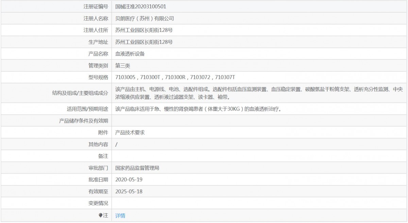Image resolution: width=408 pixels, height=223 pixels.
Task: Click the 产品储存条件及有效期 label
Action: [x=84, y=121]
